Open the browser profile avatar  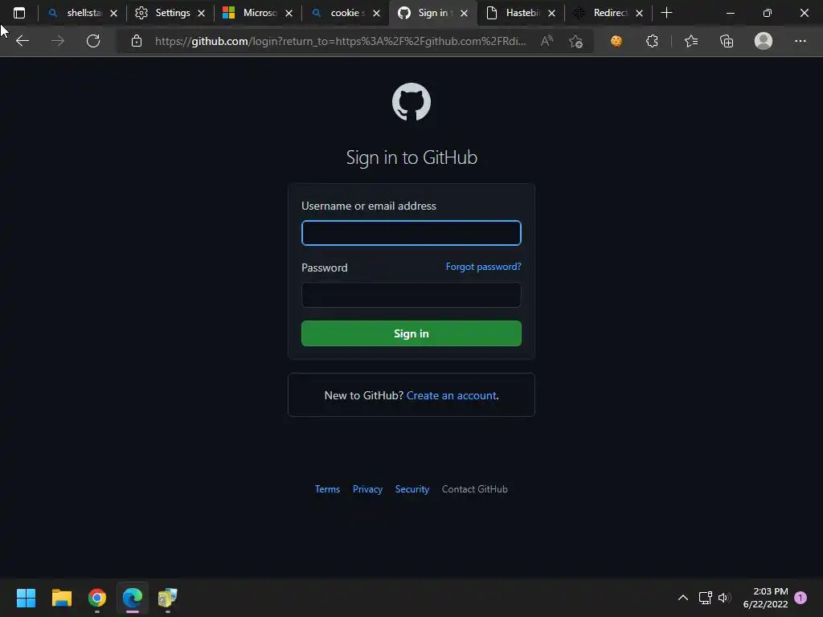[x=764, y=41]
